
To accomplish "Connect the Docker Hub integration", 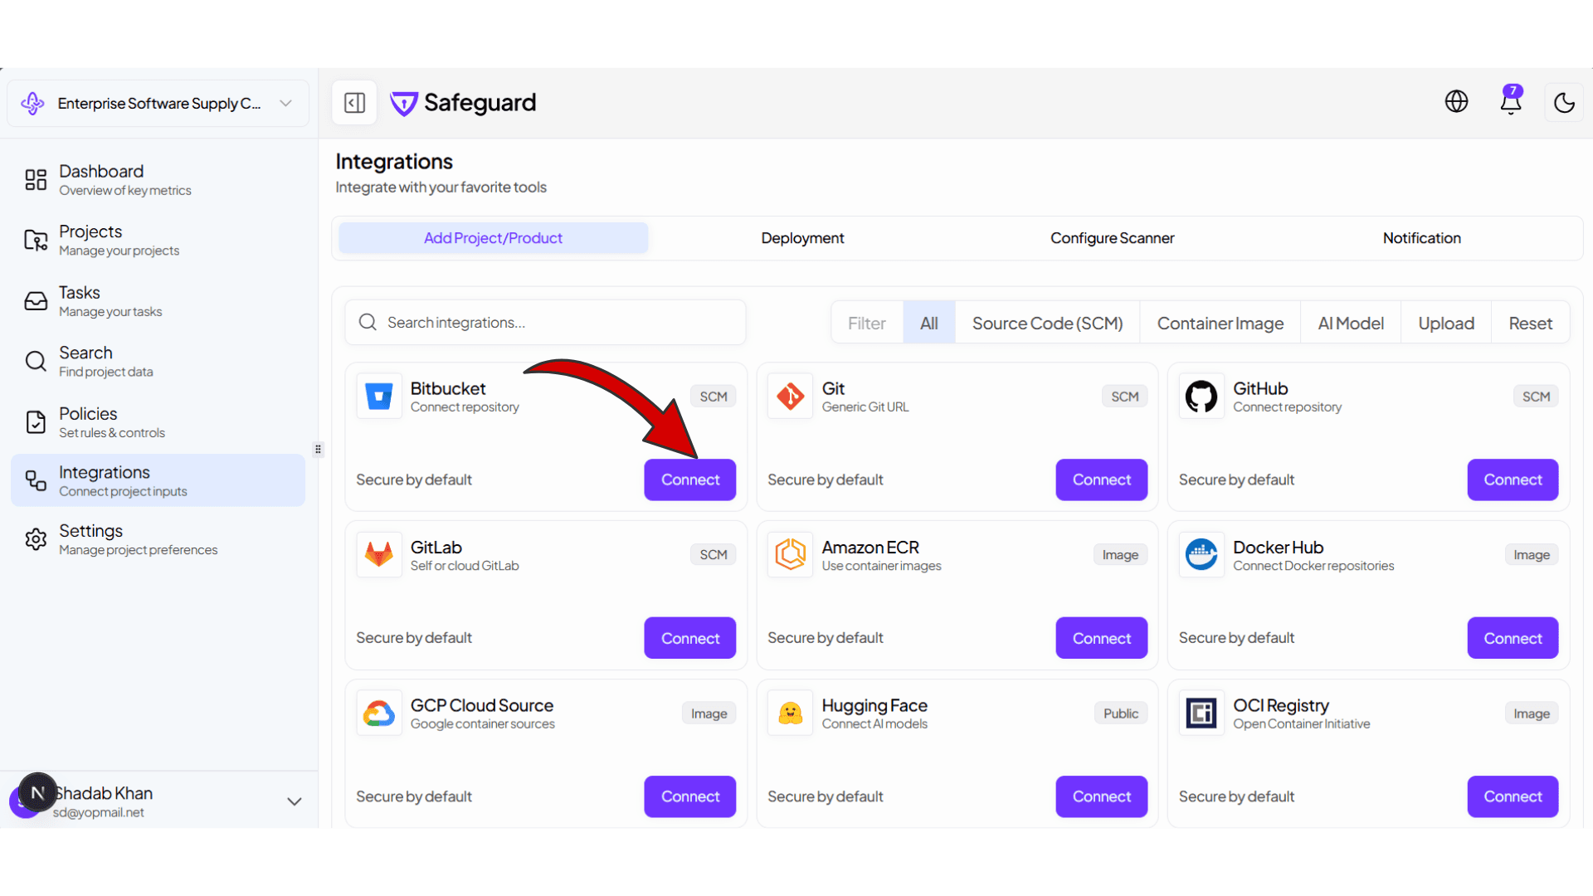I will point(1513,638).
